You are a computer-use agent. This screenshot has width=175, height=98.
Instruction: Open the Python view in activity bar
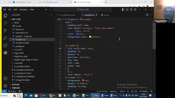click(5, 53)
